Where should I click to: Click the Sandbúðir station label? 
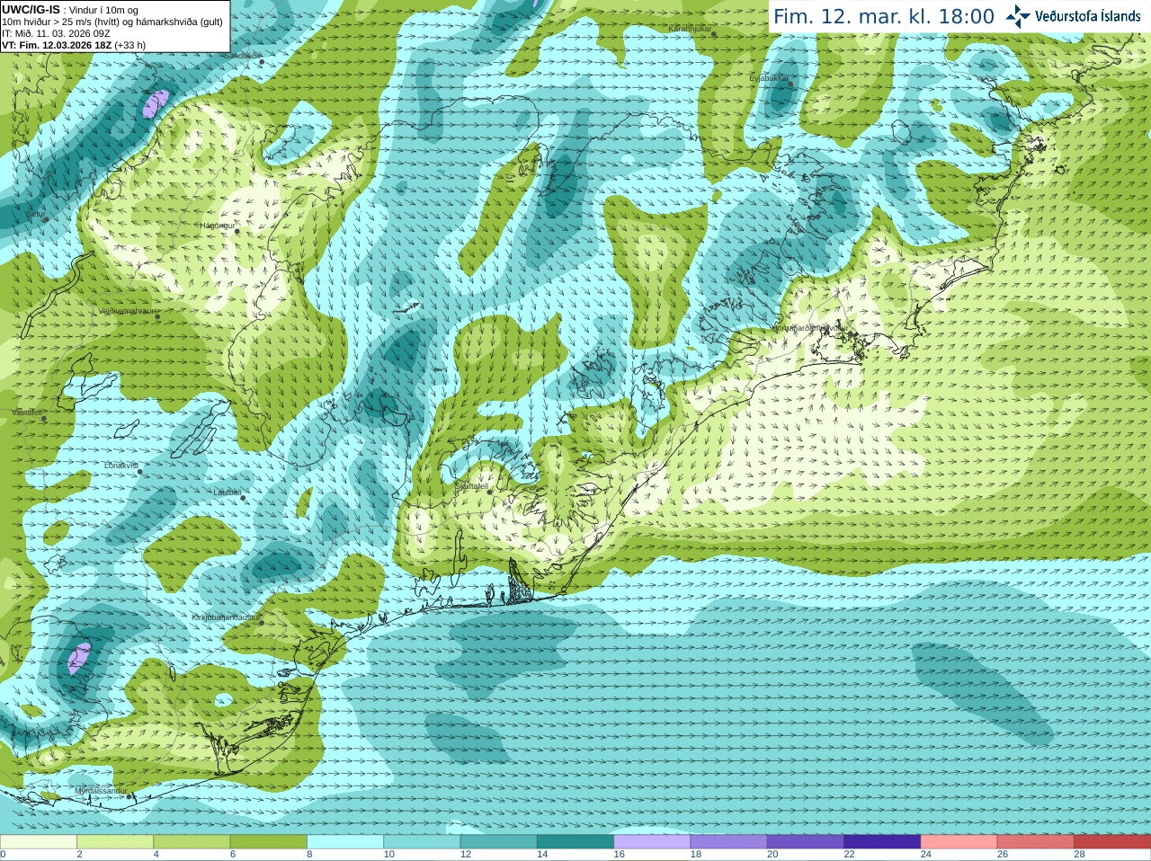pos(243,56)
